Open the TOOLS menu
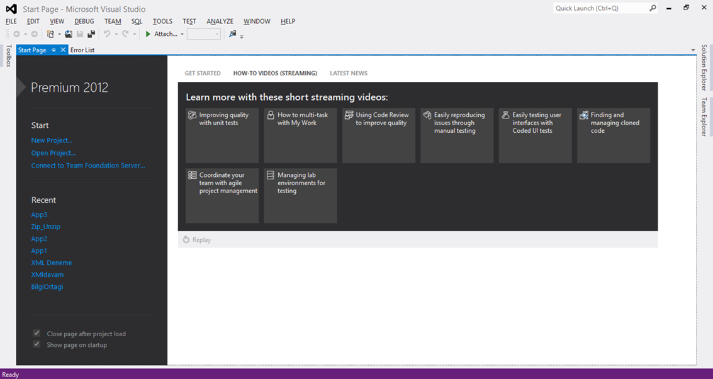 [x=162, y=21]
